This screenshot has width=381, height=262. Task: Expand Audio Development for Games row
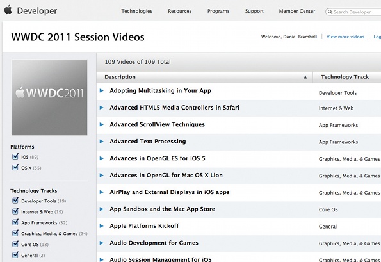102,243
